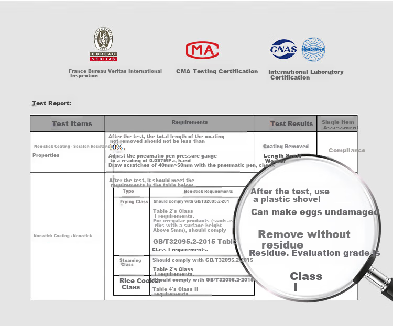Image resolution: width=393 pixels, height=326 pixels.
Task: Click the 'Test Report:' heading
Action: pos(51,103)
